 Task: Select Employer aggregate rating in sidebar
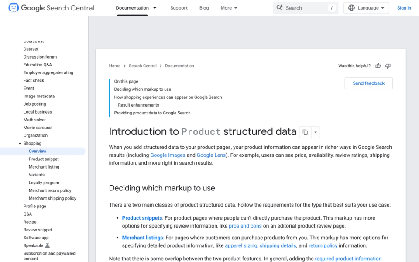point(48,73)
